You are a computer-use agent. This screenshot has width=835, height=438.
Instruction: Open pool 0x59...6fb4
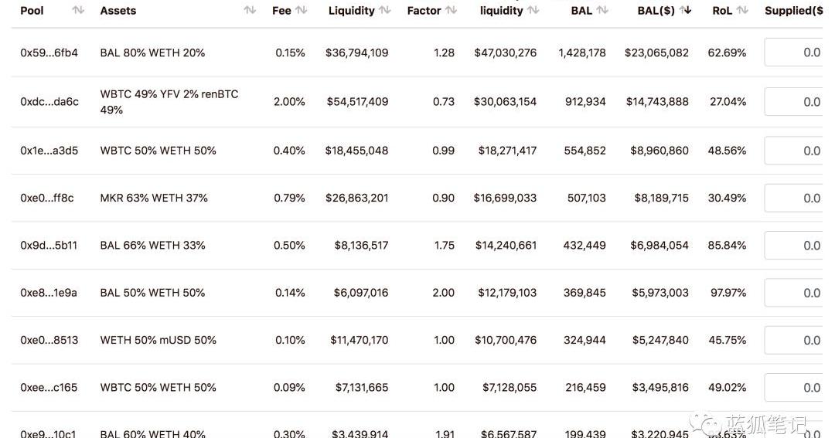click(49, 53)
